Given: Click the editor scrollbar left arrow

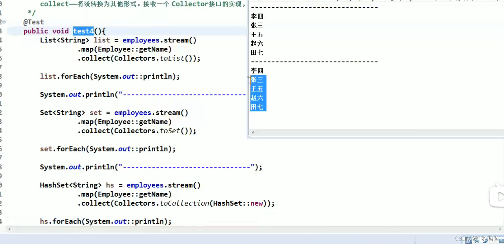Looking at the screenshot, I should click(x=9, y=229).
